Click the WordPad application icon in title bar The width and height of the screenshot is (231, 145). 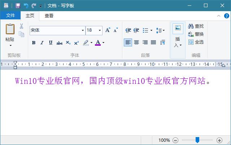(6, 6)
